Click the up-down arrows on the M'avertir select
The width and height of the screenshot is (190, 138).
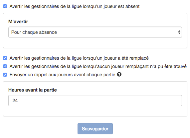pyautogui.click(x=179, y=32)
